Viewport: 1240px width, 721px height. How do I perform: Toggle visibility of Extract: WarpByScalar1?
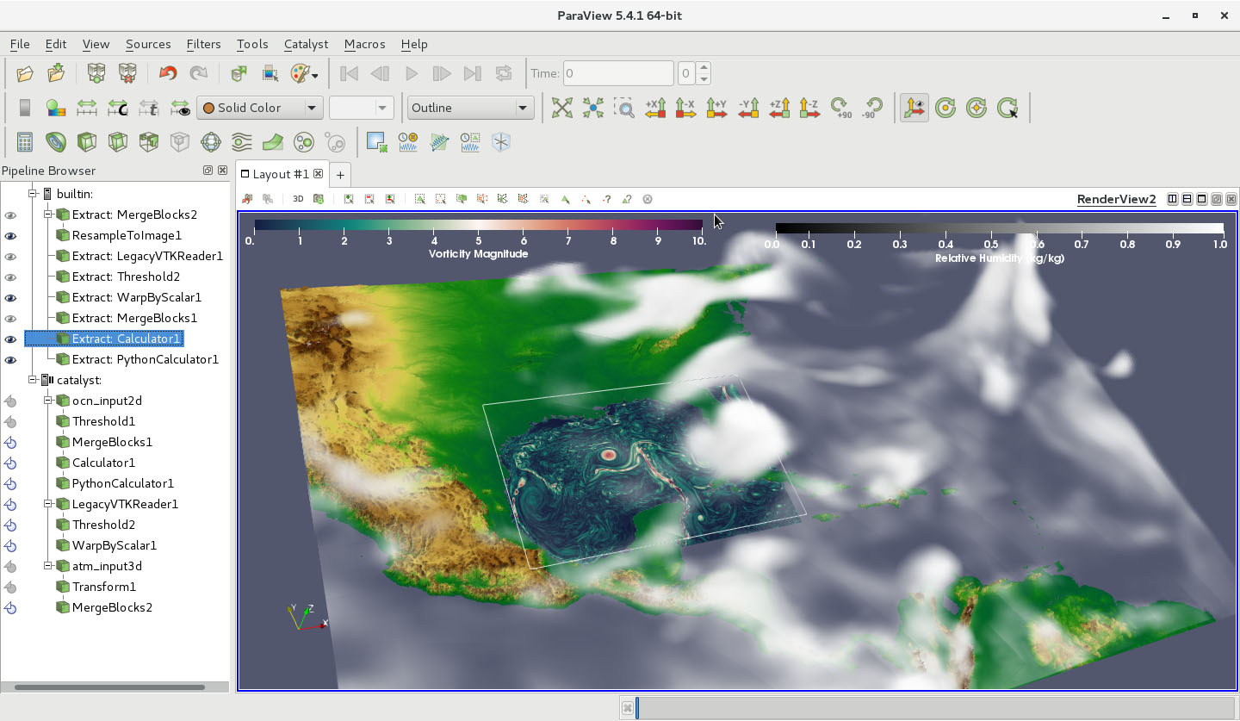[x=11, y=297]
